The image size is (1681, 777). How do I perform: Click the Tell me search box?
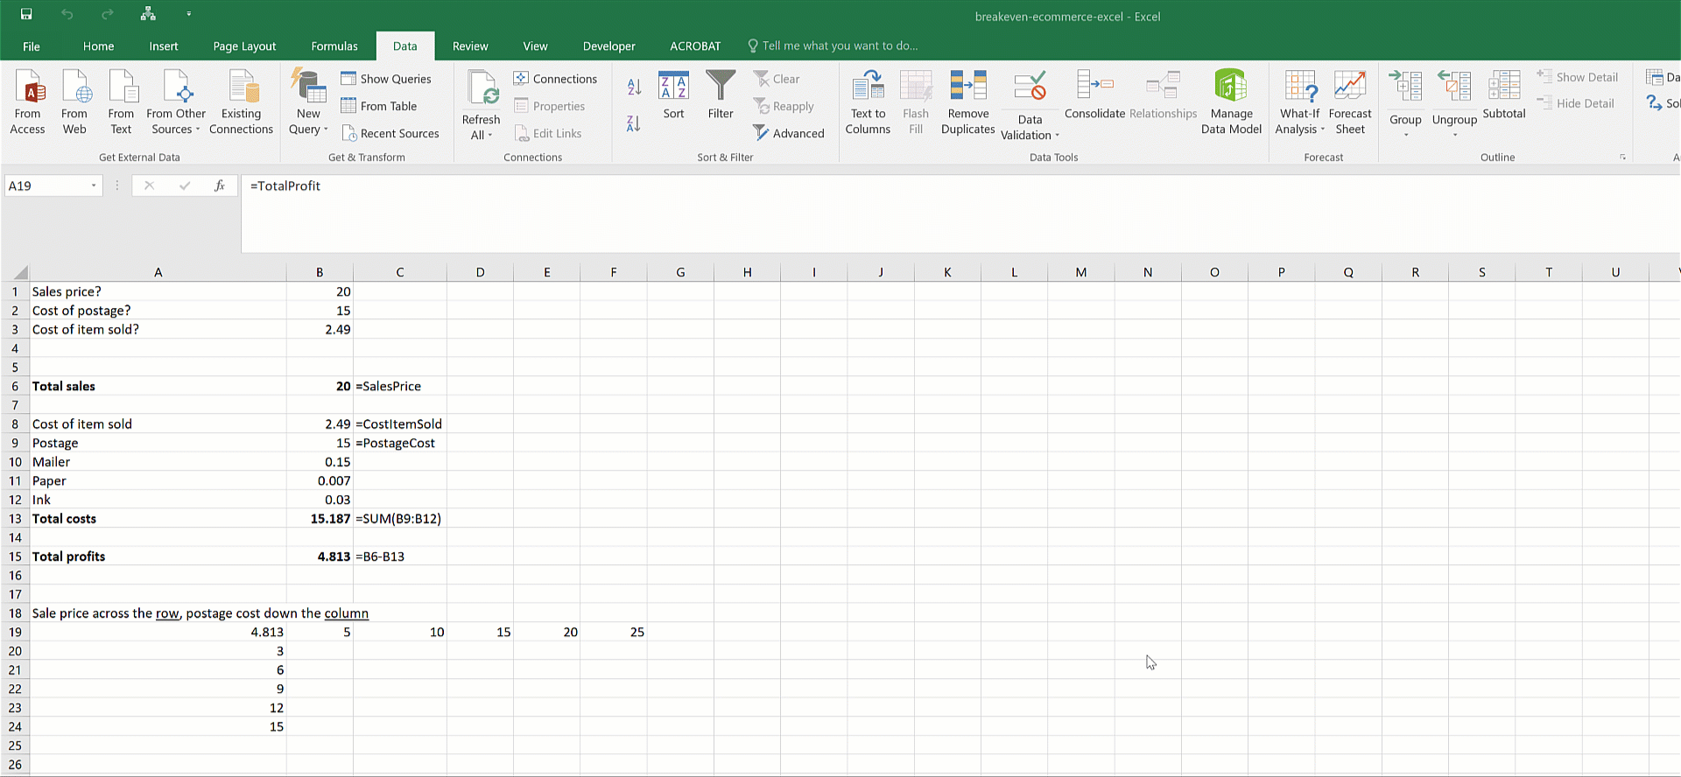(x=839, y=46)
